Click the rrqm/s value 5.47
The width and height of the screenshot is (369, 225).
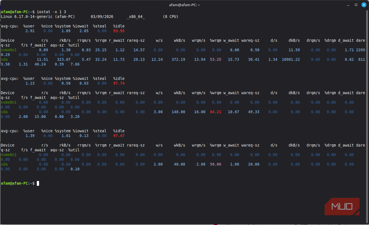coord(86,59)
